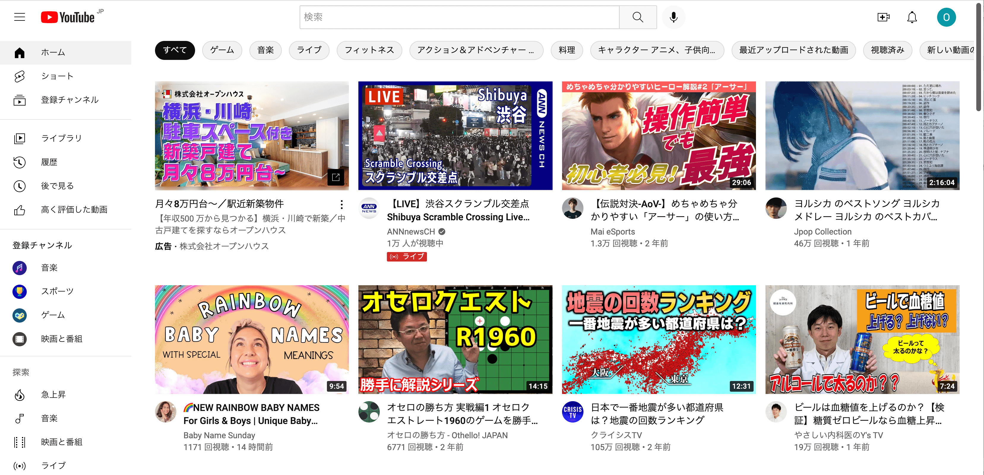Open 急上昇 trending in explore
Screen dimensions: 984x475
[x=65, y=394]
